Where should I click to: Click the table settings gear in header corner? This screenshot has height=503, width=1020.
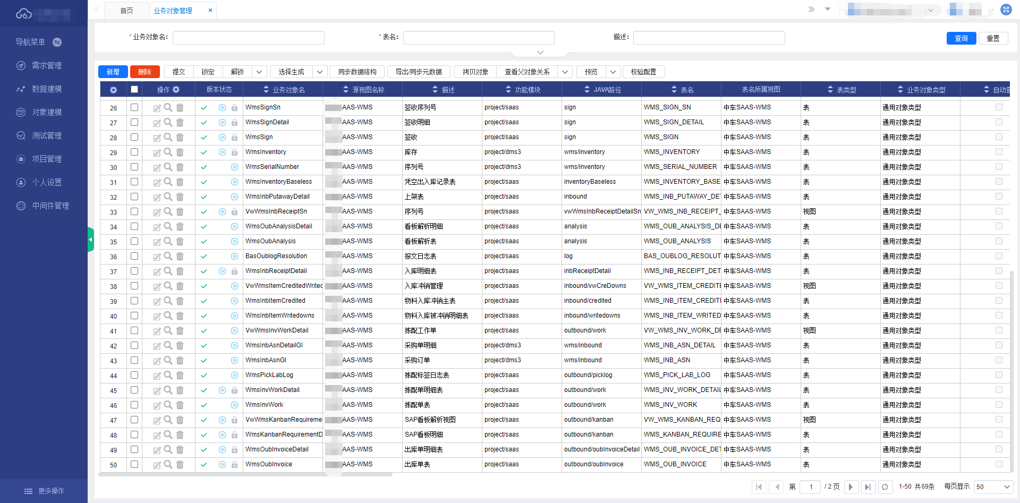[113, 90]
